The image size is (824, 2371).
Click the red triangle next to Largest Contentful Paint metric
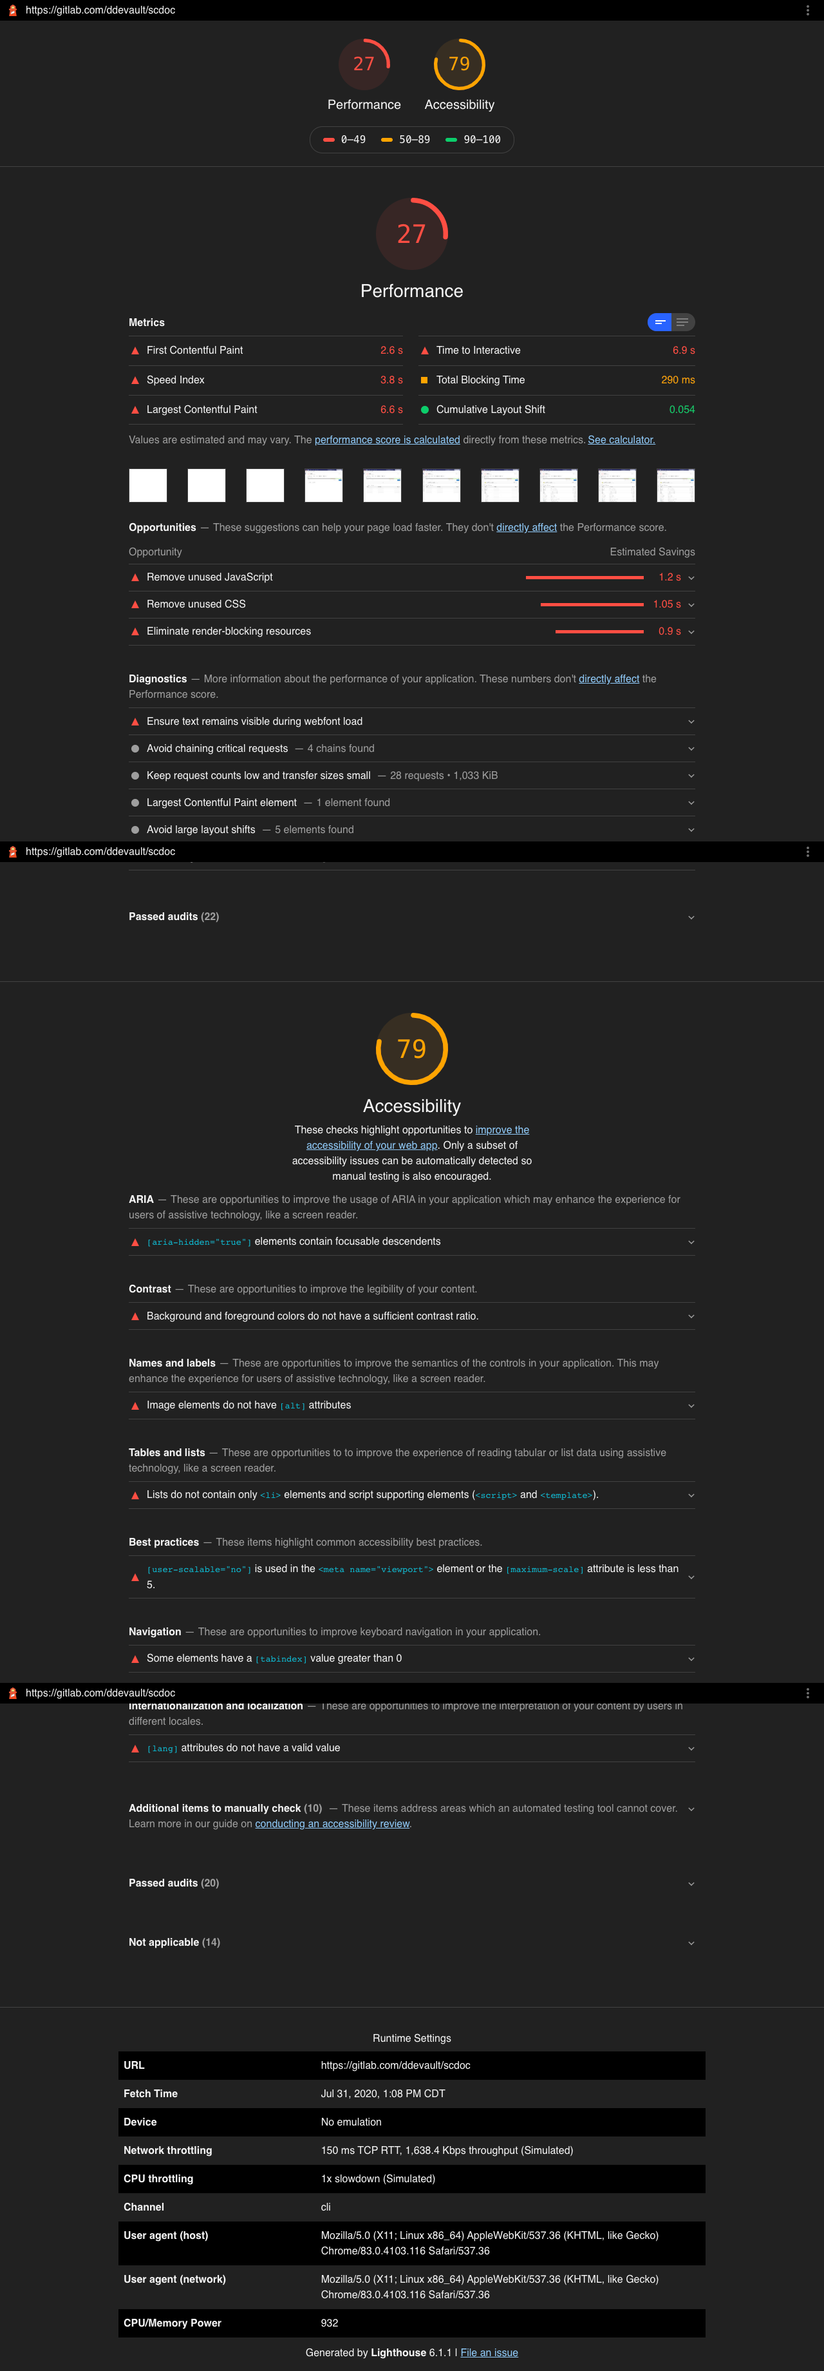(135, 410)
